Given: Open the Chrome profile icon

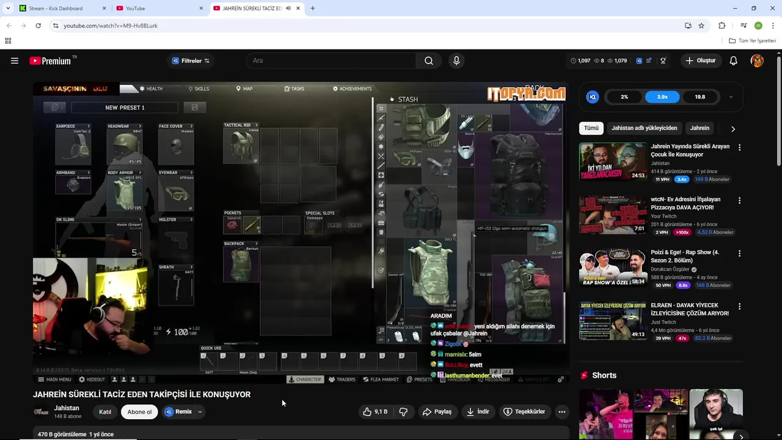Looking at the screenshot, I should coord(758,26).
